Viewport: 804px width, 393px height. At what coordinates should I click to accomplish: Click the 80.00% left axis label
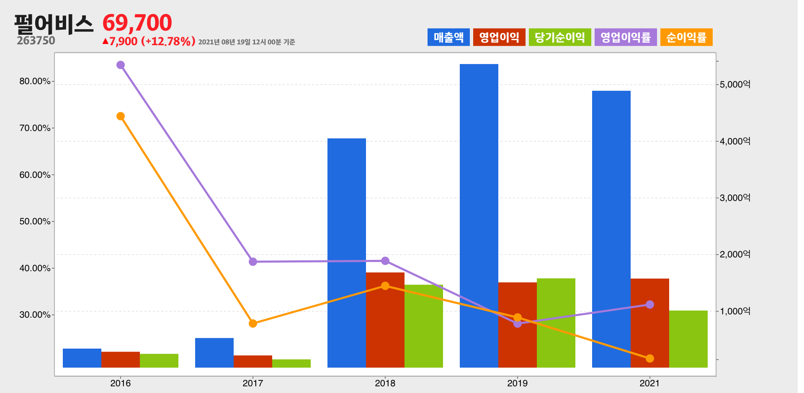pyautogui.click(x=35, y=81)
